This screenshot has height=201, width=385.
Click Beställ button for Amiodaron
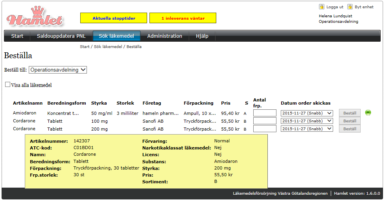pos(350,113)
